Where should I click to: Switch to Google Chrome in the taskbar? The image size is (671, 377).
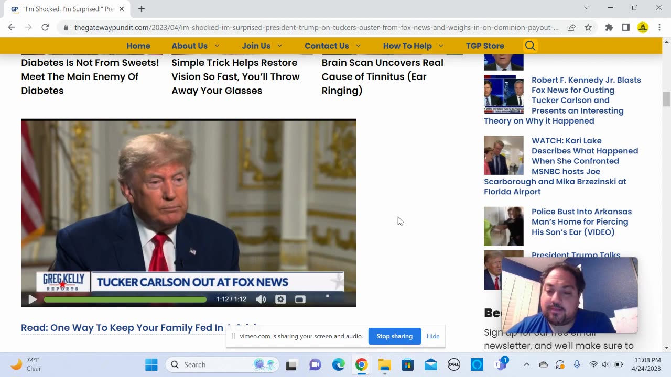[361, 365]
